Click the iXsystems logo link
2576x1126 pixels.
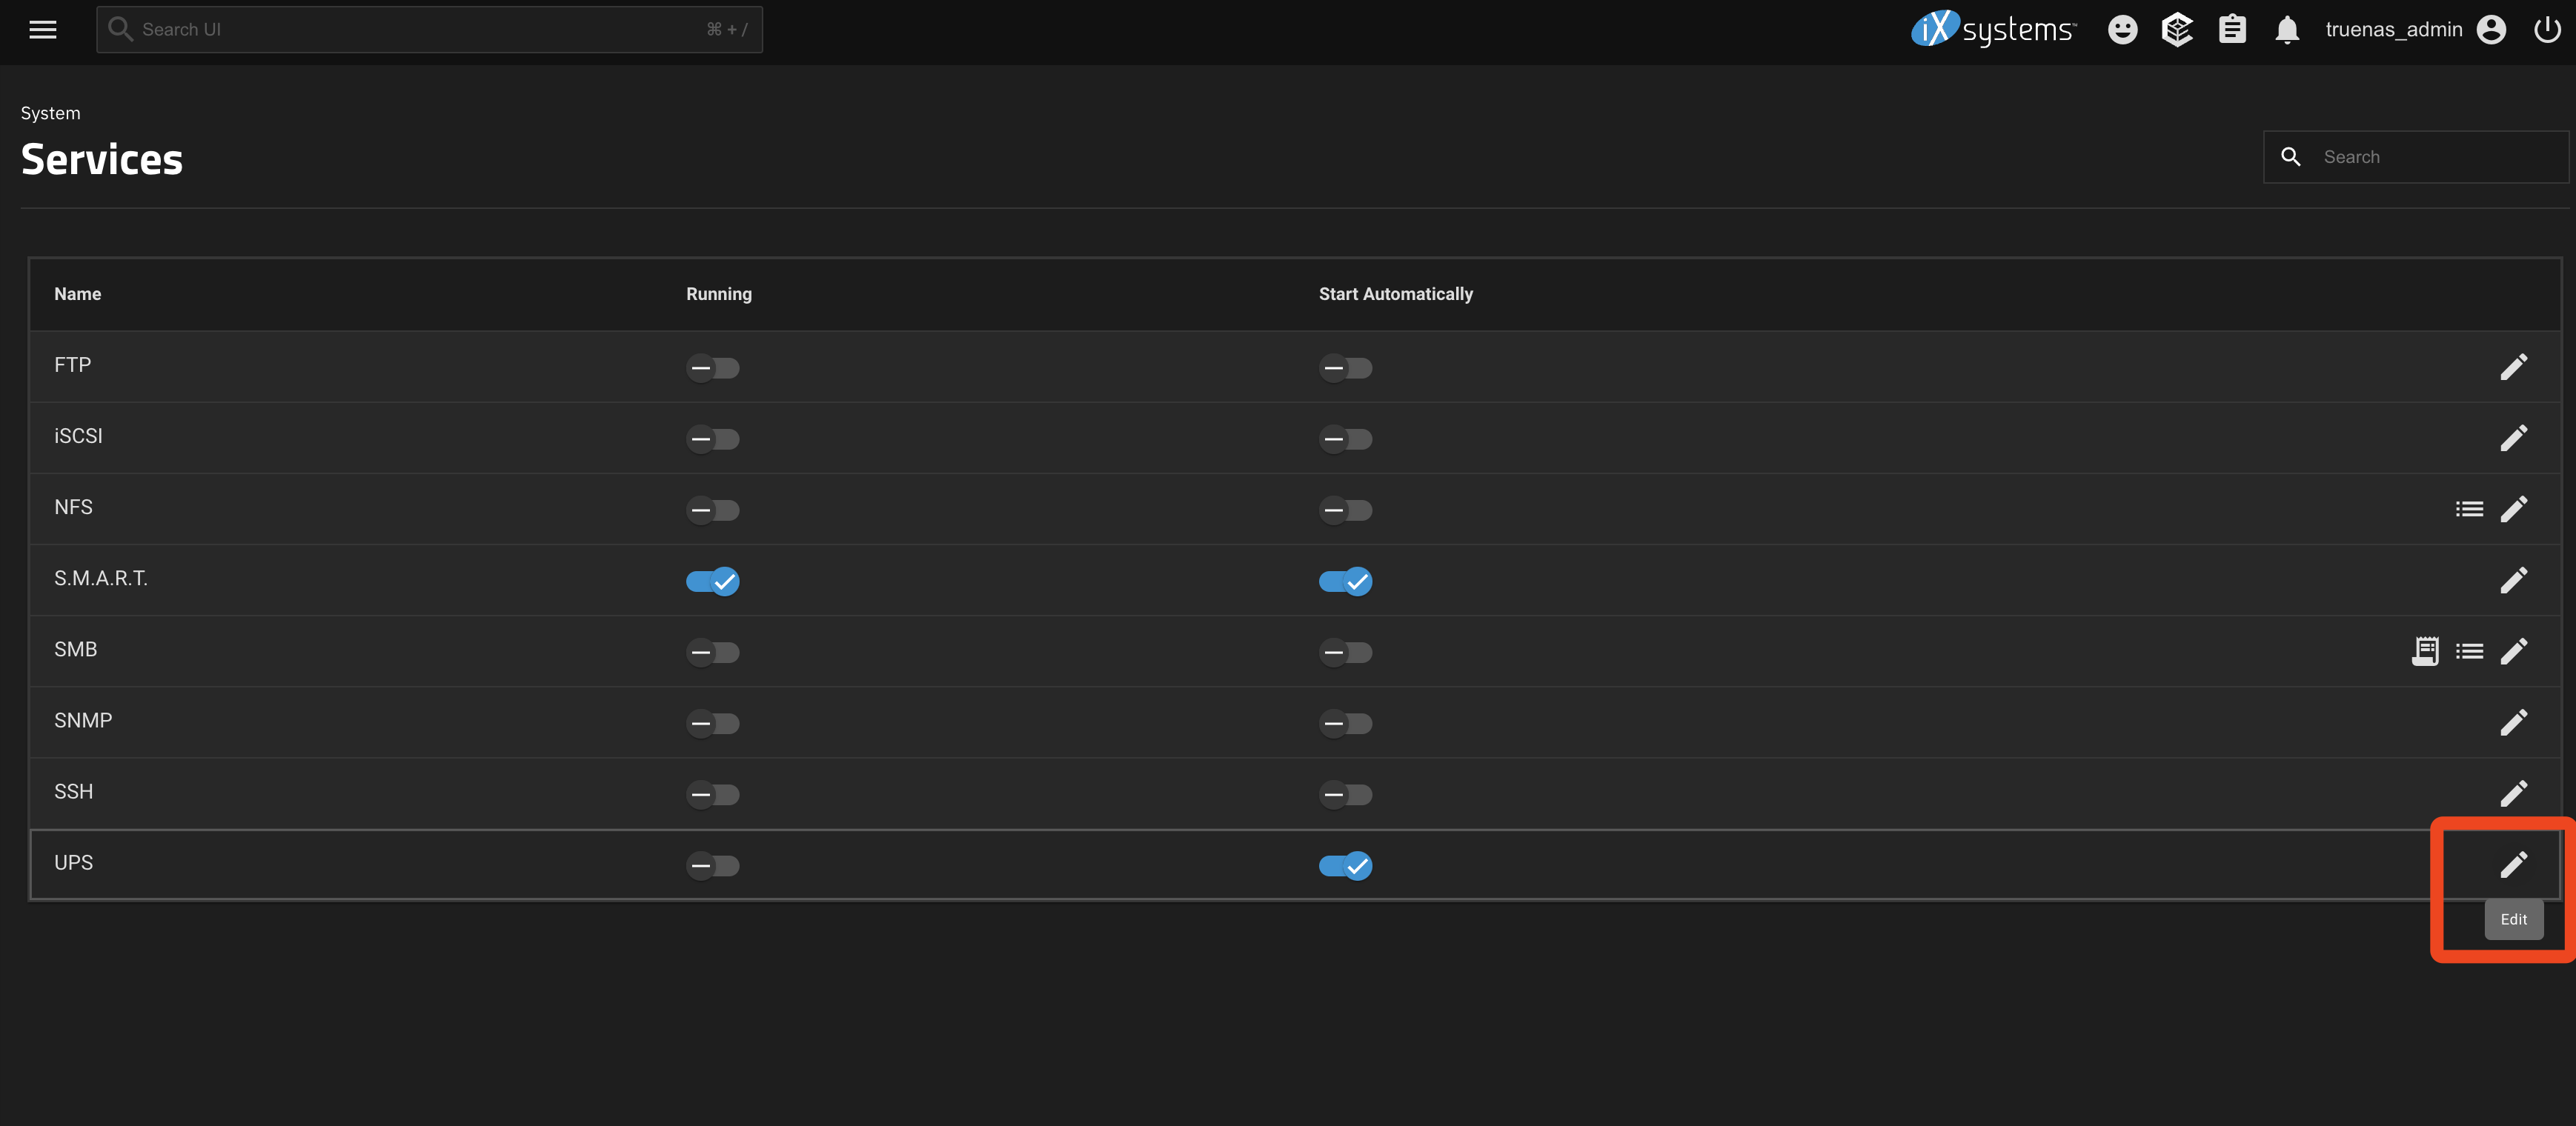click(1993, 30)
